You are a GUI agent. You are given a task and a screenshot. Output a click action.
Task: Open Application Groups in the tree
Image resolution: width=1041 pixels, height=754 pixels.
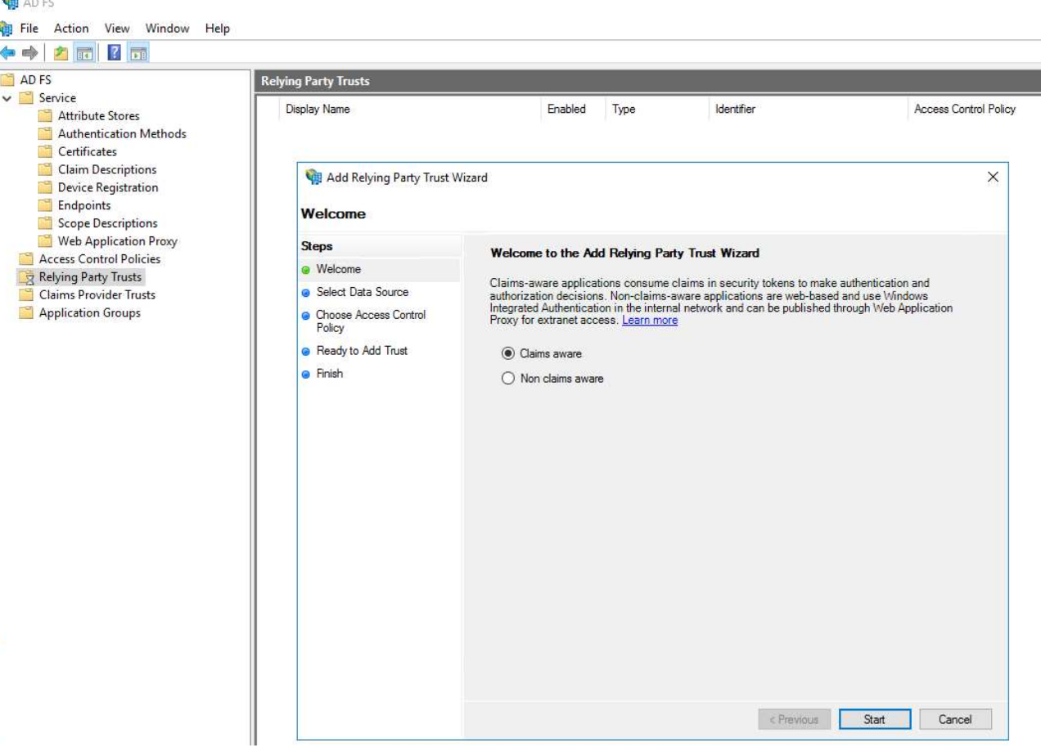pyautogui.click(x=89, y=313)
